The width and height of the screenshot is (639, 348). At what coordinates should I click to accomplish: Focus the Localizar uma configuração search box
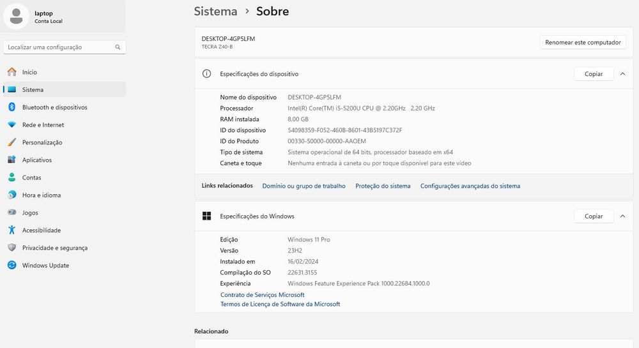pyautogui.click(x=65, y=47)
